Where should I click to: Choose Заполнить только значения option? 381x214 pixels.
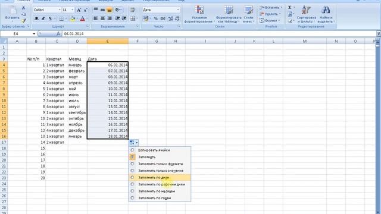tap(160, 171)
